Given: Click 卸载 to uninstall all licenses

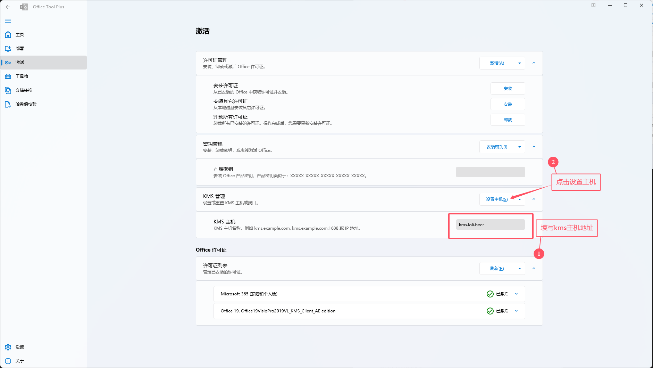Looking at the screenshot, I should 508,120.
